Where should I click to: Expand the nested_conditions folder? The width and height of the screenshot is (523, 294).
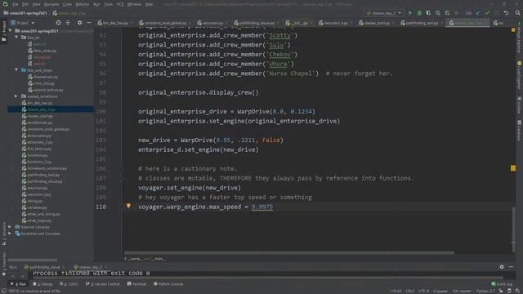pyautogui.click(x=16, y=96)
